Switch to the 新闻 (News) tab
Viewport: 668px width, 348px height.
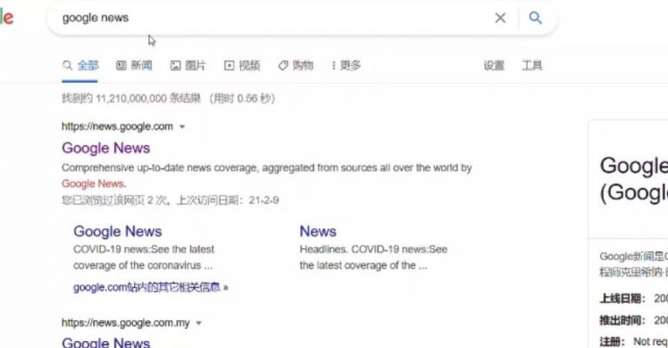pyautogui.click(x=134, y=65)
